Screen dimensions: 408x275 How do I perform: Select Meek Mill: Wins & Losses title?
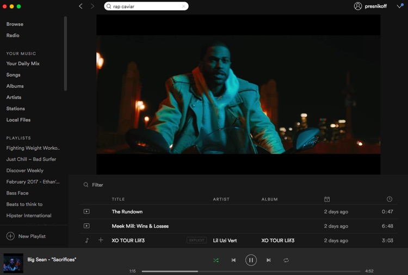(x=140, y=226)
